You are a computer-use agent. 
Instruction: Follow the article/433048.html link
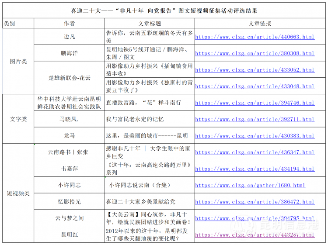(x=255, y=86)
